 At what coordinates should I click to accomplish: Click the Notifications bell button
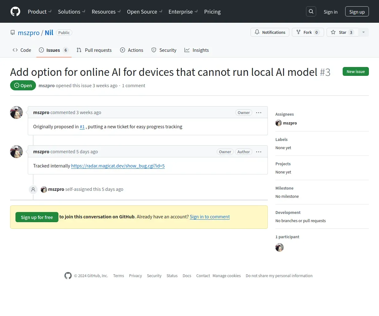tap(270, 32)
